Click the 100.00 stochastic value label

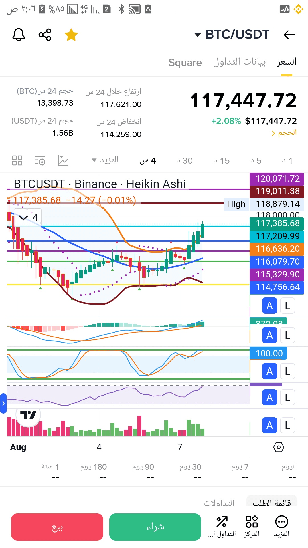pos(268,353)
